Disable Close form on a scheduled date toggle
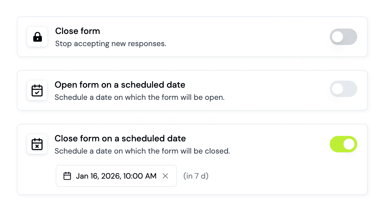Viewport: 385px width, 203px height. [x=343, y=144]
